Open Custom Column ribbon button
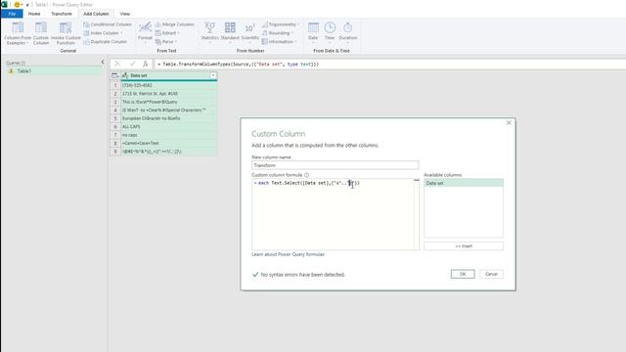The image size is (626, 352). [41, 33]
